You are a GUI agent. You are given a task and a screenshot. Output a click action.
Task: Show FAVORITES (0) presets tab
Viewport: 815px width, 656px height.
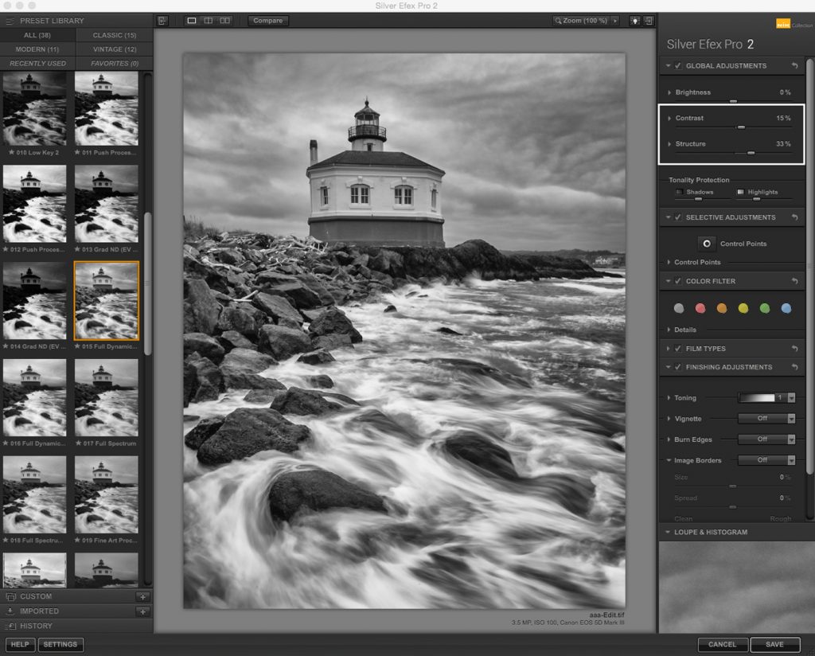[115, 64]
